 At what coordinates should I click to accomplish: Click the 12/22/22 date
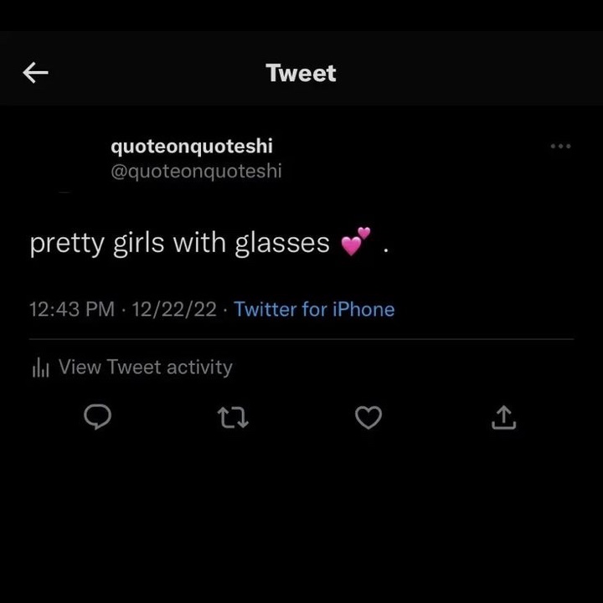pyautogui.click(x=174, y=309)
